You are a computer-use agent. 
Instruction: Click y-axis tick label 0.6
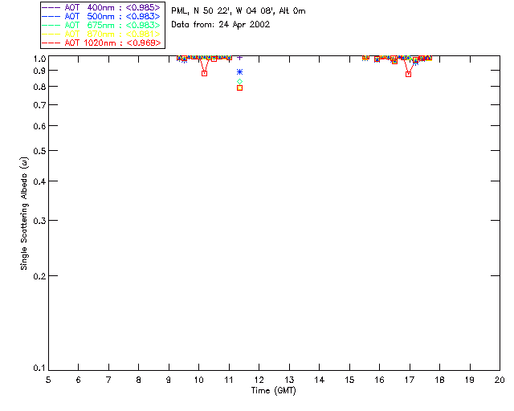[x=39, y=126]
